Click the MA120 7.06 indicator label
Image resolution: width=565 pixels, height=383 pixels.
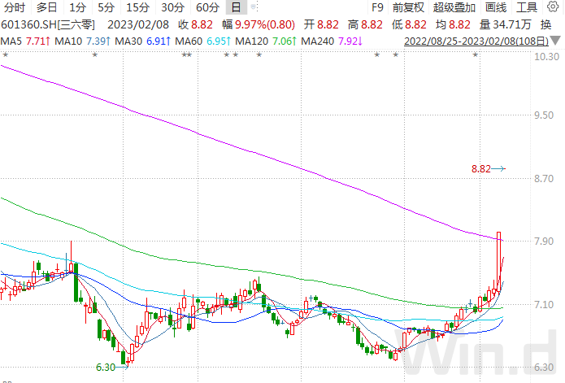pos(266,41)
